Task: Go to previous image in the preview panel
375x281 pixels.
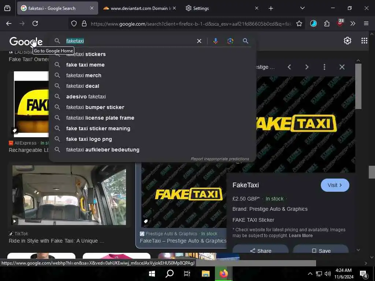Action: click(289, 67)
